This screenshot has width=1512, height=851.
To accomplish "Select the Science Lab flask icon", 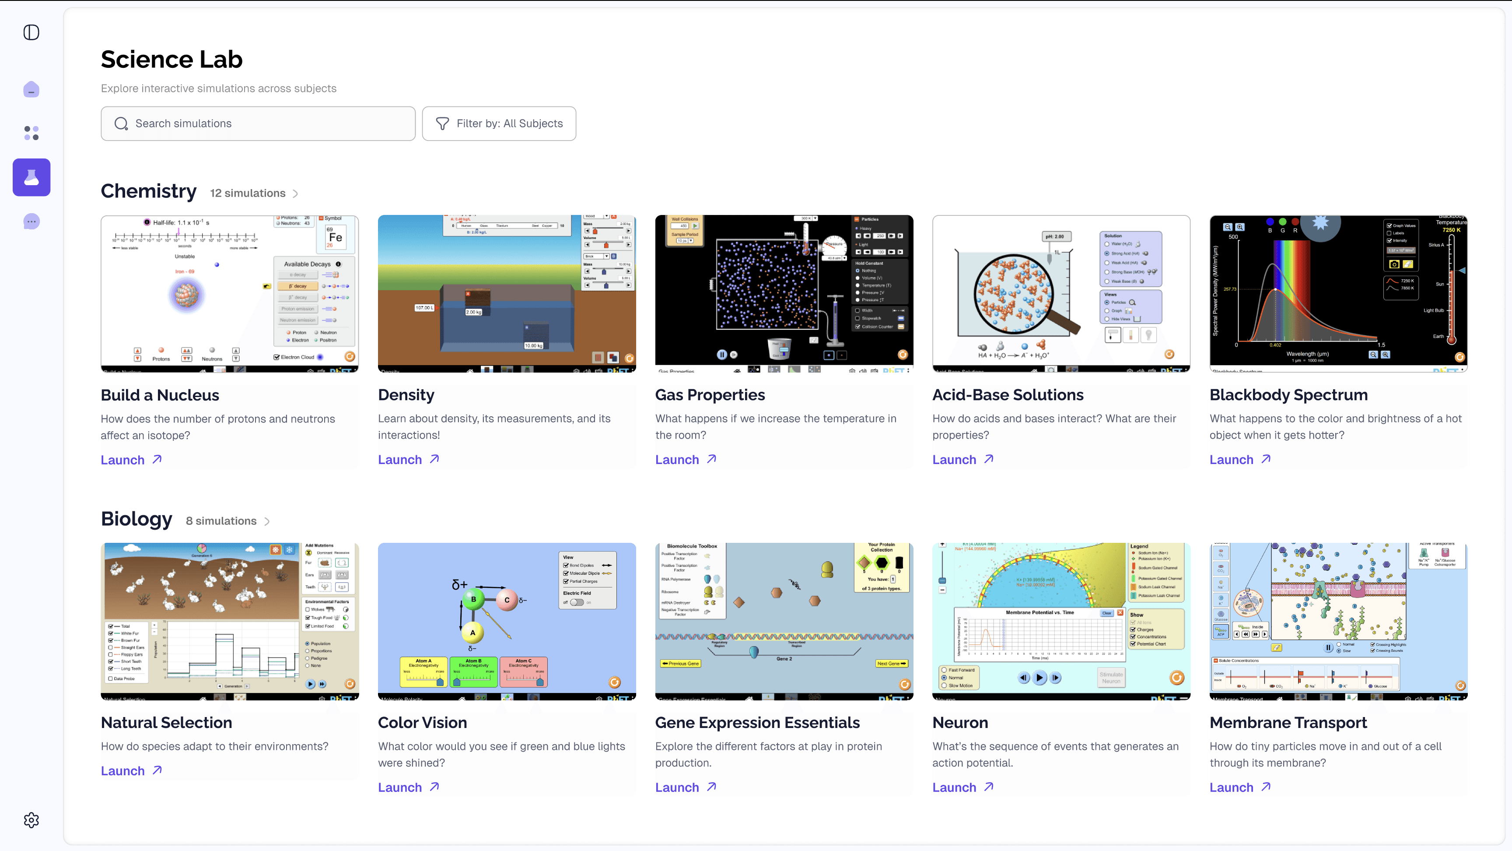I will pos(31,177).
